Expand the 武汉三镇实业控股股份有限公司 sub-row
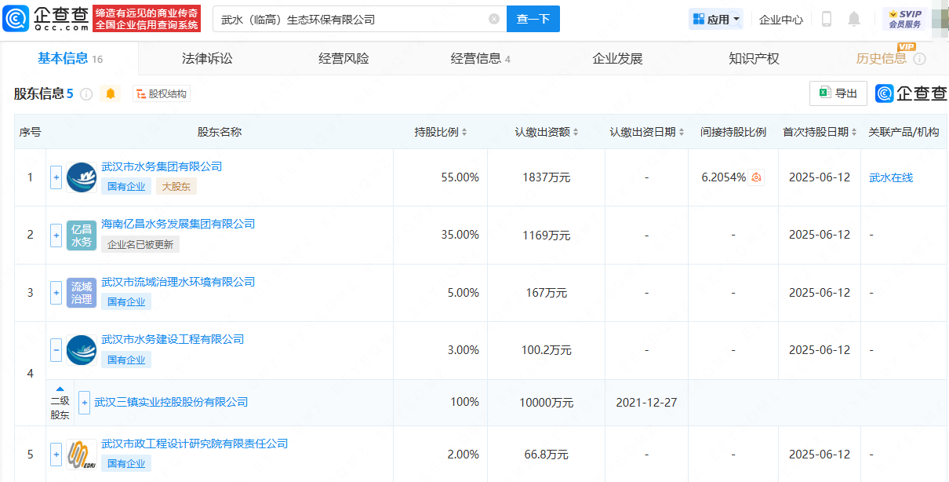 (x=84, y=402)
